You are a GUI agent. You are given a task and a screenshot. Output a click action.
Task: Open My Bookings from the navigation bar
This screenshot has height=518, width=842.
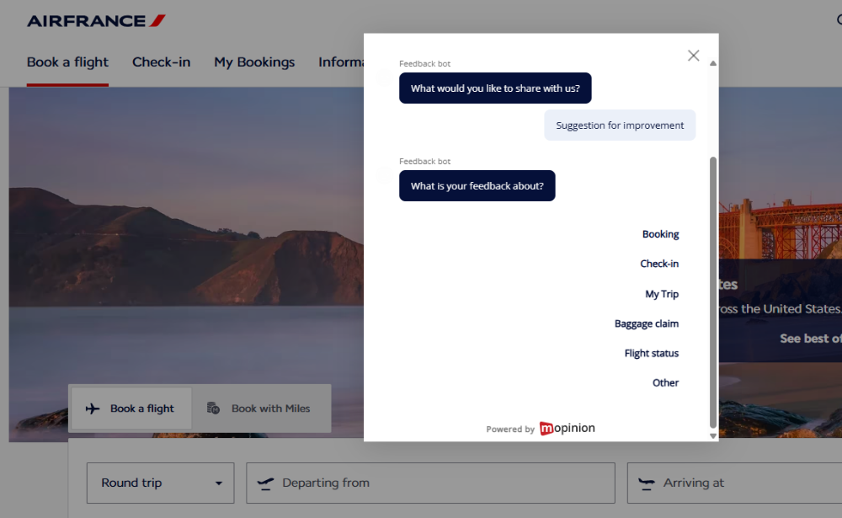pos(254,61)
